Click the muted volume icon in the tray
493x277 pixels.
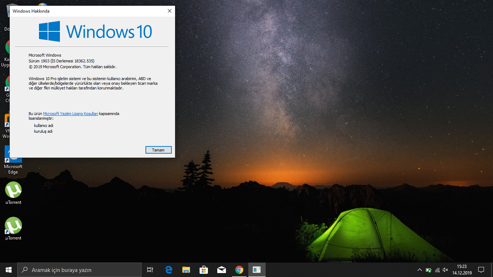(445, 270)
